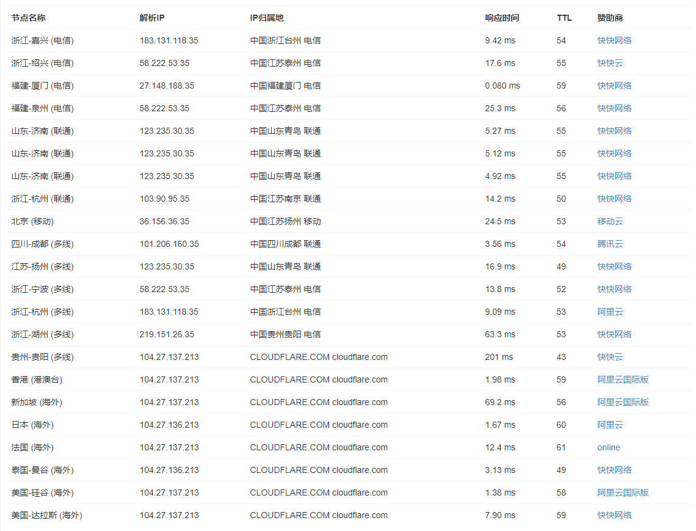Click the 201 ms response time cell
The image size is (696, 531).
pos(499,357)
